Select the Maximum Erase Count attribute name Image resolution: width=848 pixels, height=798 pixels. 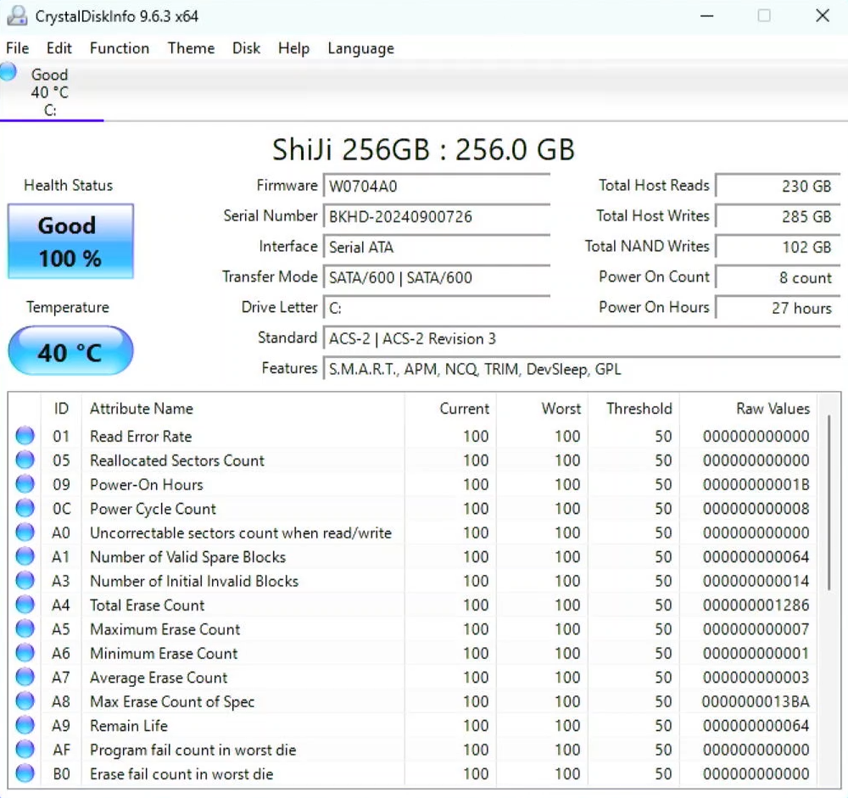165,629
